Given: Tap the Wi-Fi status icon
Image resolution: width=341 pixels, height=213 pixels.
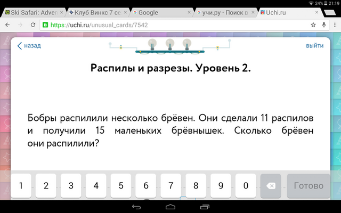Looking at the screenshot, I should point(311,3).
